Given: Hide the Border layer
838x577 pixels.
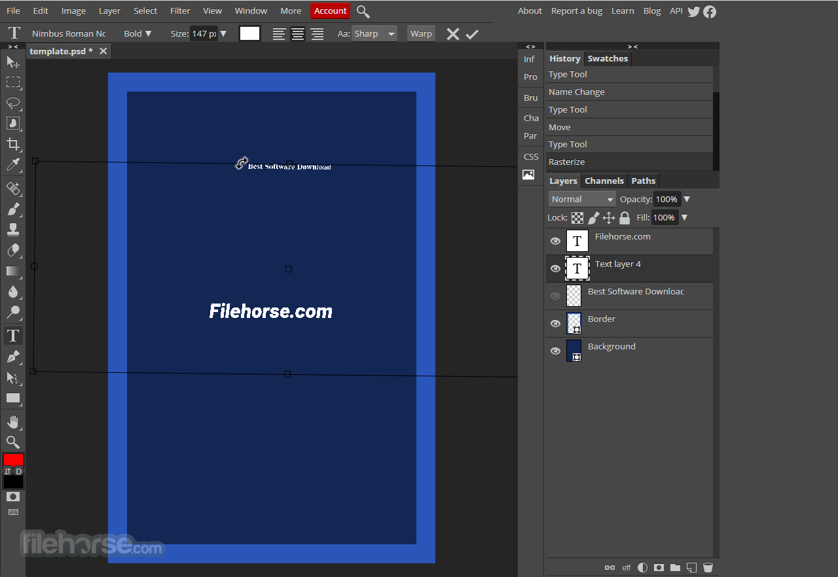Looking at the screenshot, I should (556, 324).
